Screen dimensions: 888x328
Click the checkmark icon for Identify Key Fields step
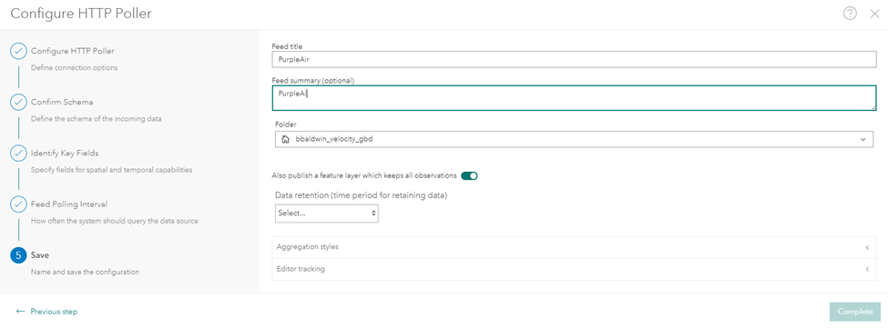click(x=19, y=153)
